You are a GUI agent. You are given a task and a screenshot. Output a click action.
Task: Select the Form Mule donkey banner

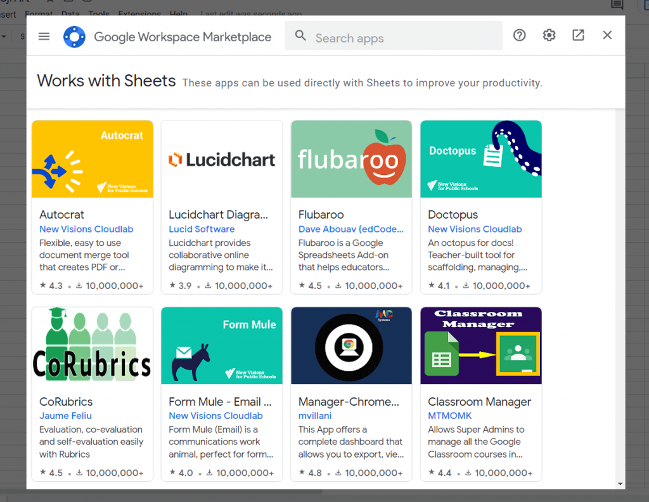pyautogui.click(x=222, y=345)
